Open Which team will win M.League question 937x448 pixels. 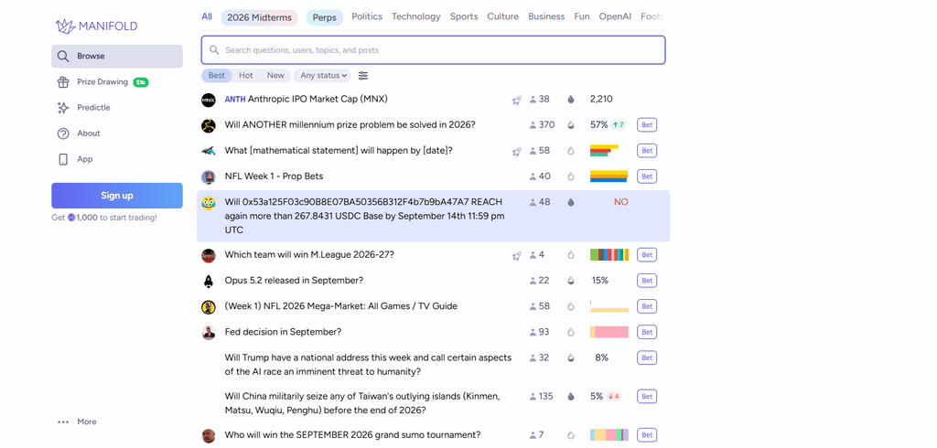[x=309, y=254]
